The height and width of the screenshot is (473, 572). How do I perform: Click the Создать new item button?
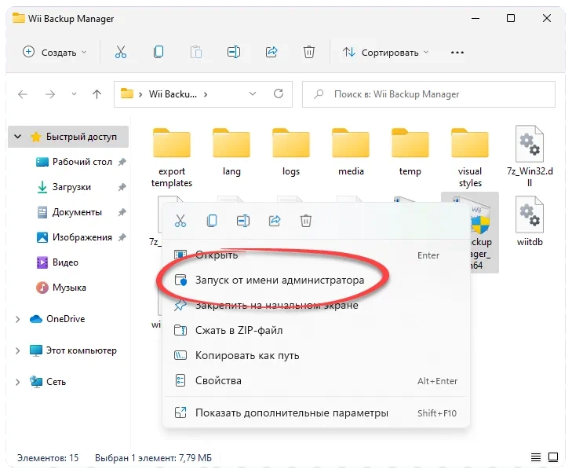click(55, 52)
